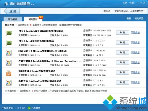Open 驱动设置 driver settings
The image size is (148, 111).
click(139, 18)
